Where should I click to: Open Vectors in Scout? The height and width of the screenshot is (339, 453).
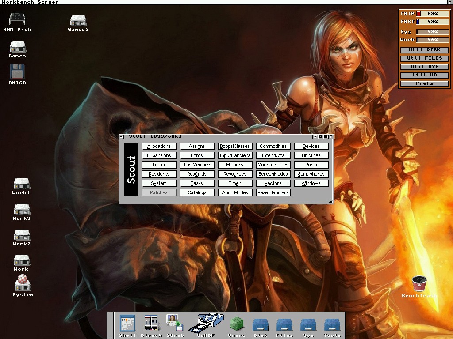273,183
